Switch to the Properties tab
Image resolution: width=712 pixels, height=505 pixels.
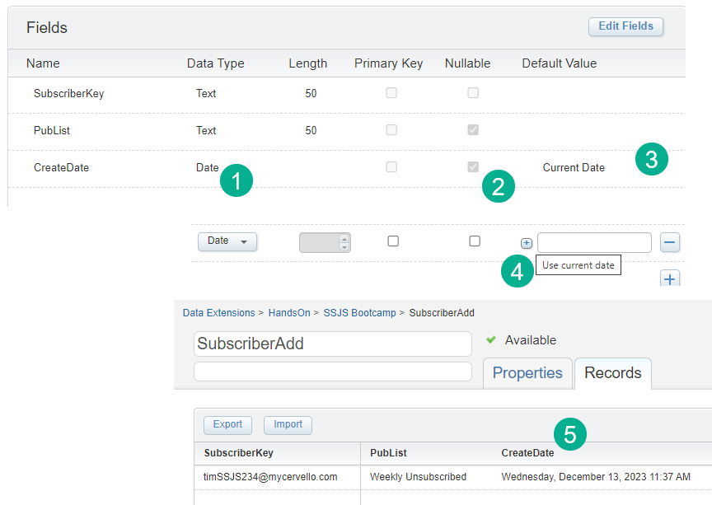click(527, 372)
